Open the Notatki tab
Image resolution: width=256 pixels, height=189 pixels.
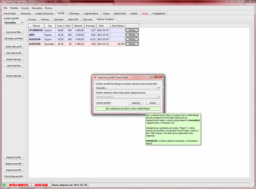(x=134, y=14)
